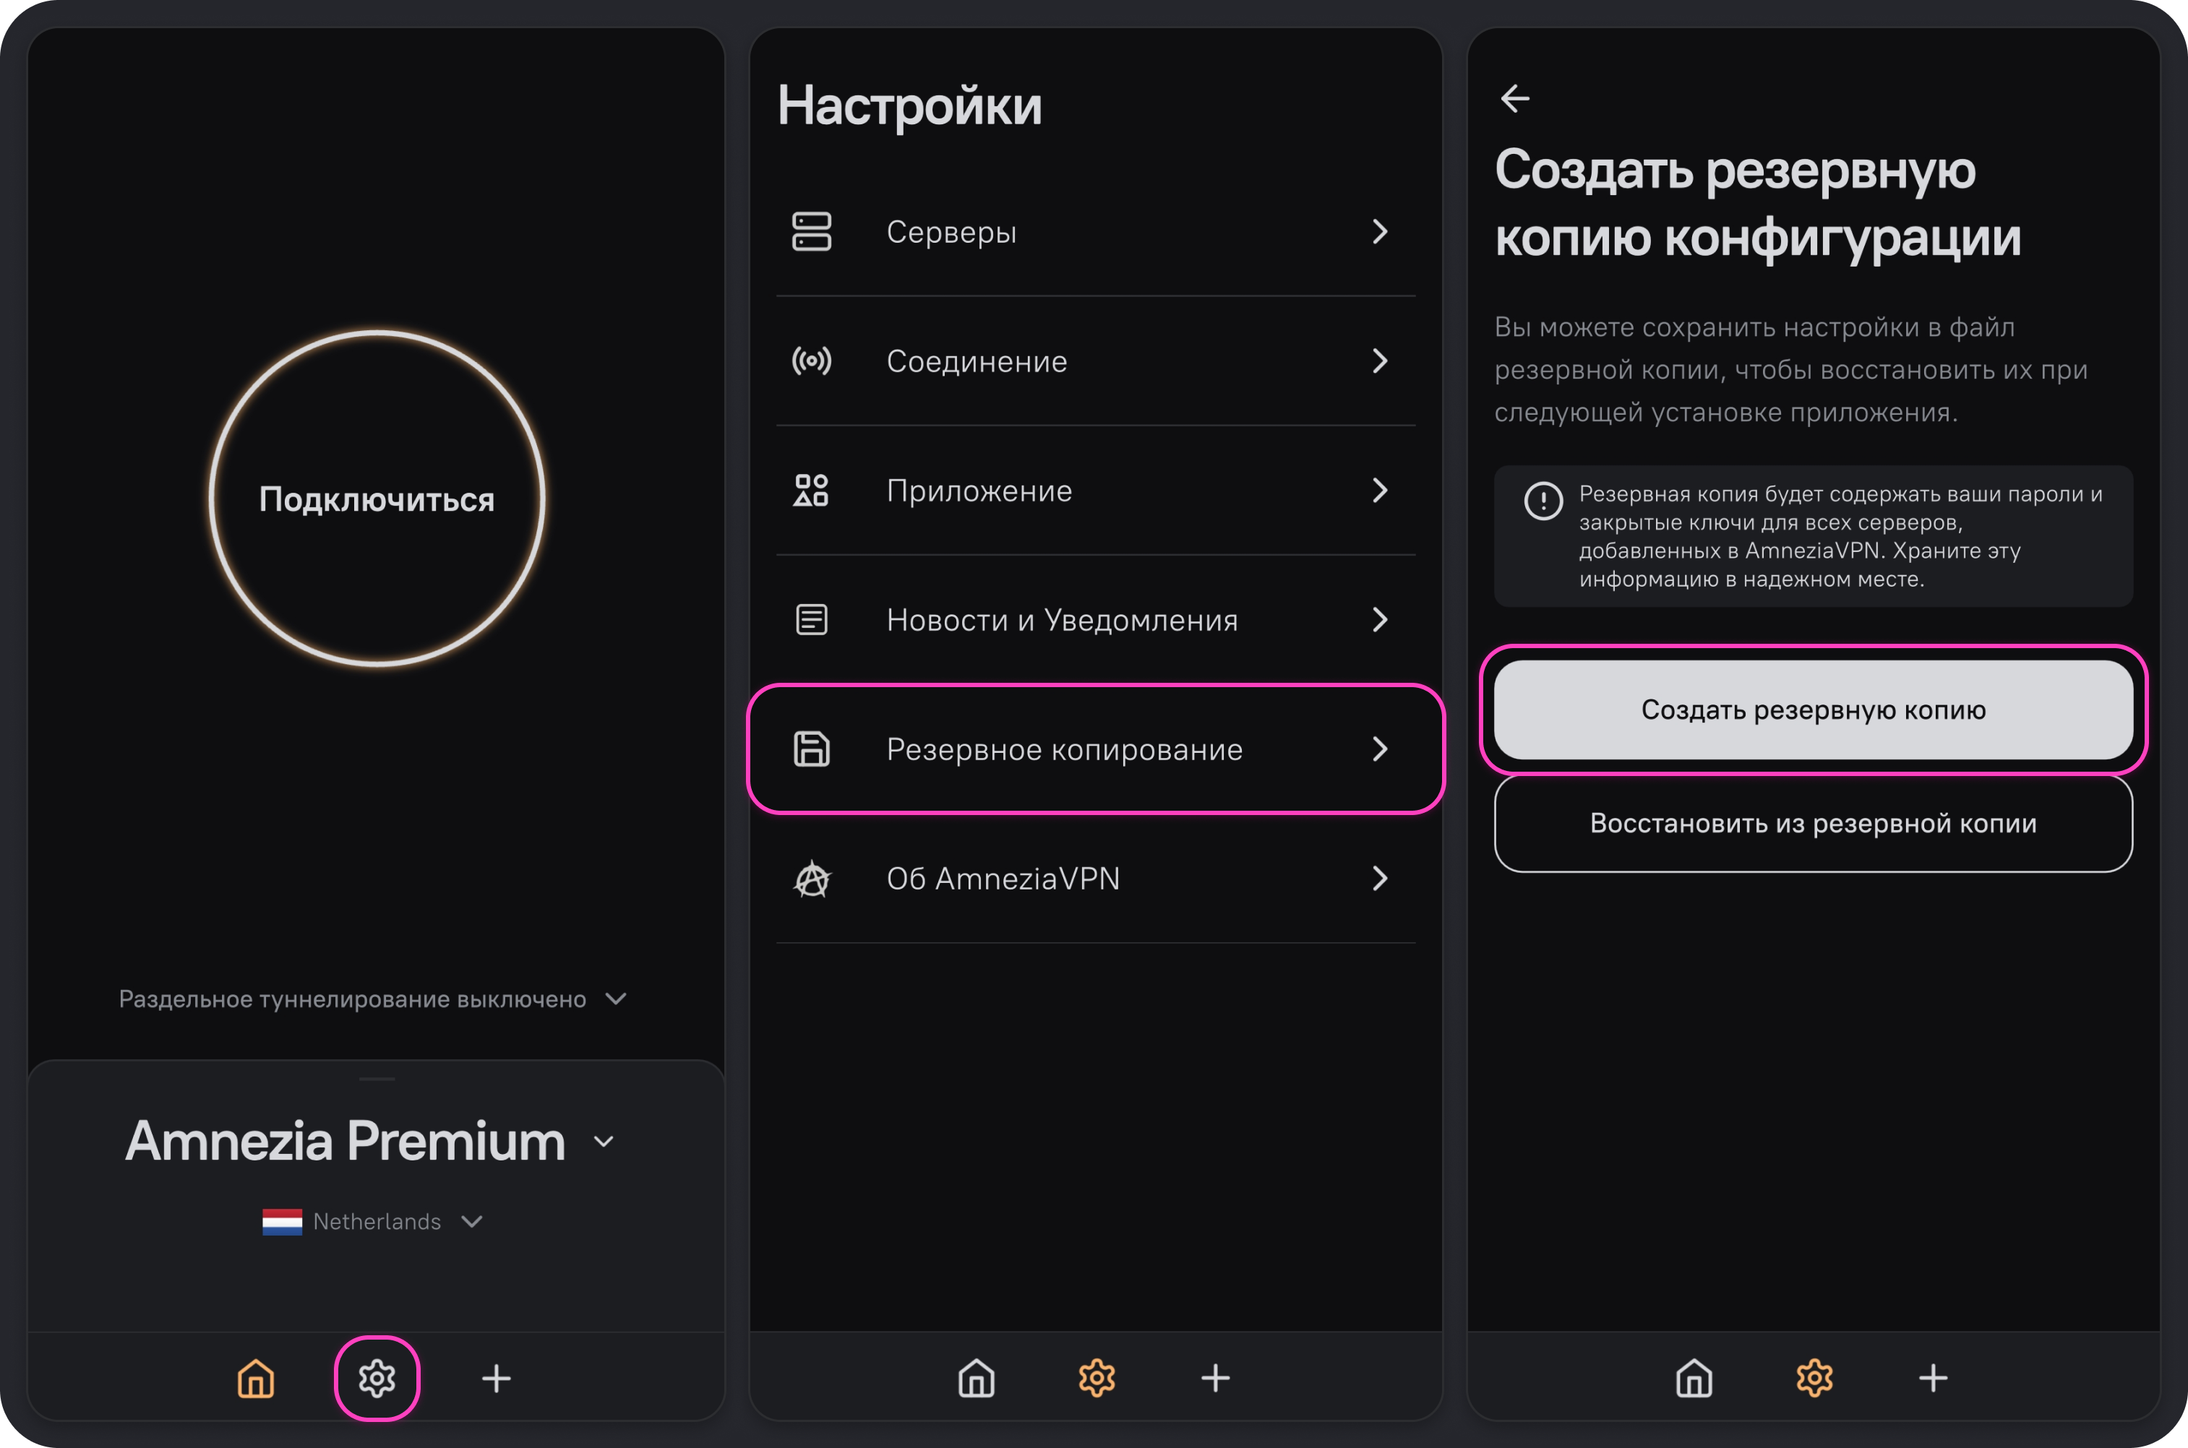The height and width of the screenshot is (1448, 2188).
Task: Click the orange gear in backup screen navbar
Action: [1814, 1378]
